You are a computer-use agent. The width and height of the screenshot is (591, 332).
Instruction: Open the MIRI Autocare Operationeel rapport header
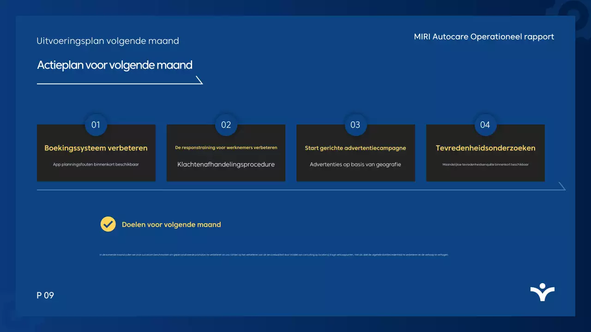point(484,36)
